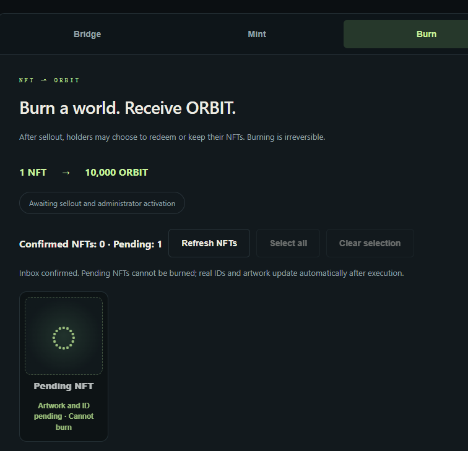The height and width of the screenshot is (451, 468).
Task: Click the 'Pending NFT' card title
Action: 64,386
